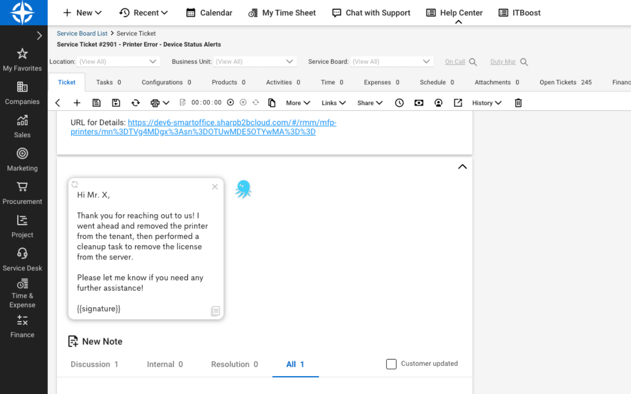Screen dimensions: 631x394
Task: Switch to the Open Tickets tab
Action: point(565,82)
